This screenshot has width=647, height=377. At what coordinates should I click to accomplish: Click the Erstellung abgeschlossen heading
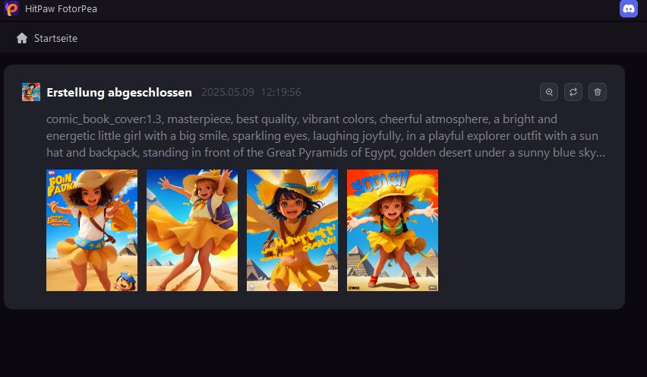point(119,92)
